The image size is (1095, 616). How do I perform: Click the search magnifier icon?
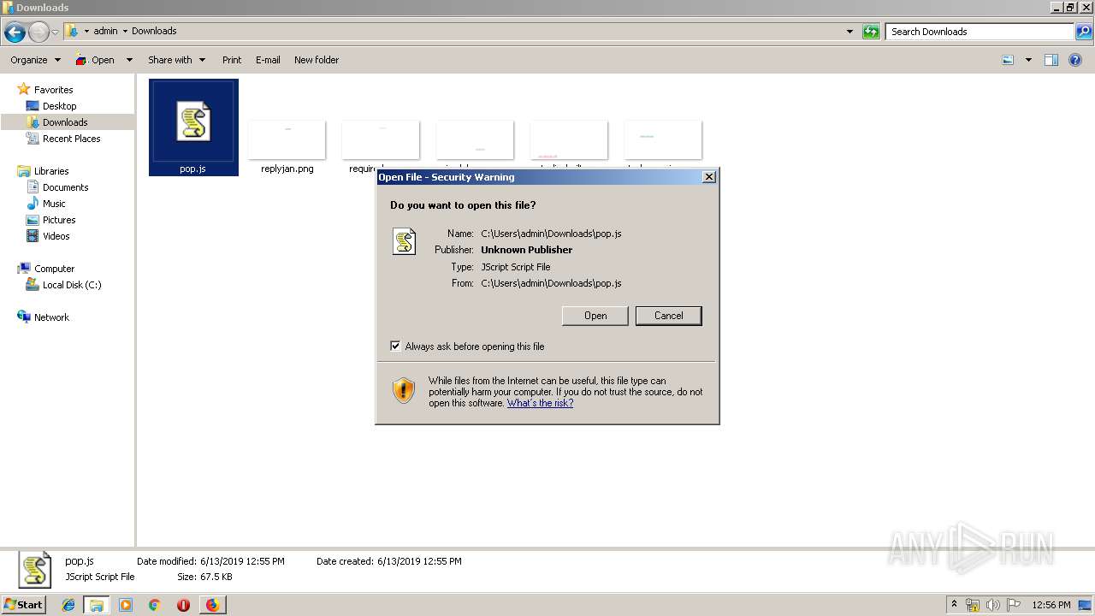(x=1084, y=32)
